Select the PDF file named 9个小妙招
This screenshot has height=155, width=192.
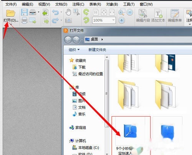pyautogui.click(x=131, y=135)
